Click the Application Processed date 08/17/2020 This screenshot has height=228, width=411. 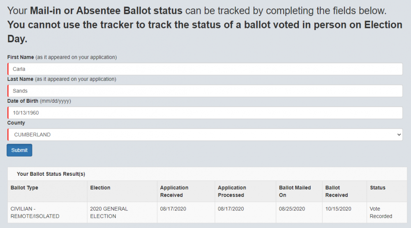231,209
